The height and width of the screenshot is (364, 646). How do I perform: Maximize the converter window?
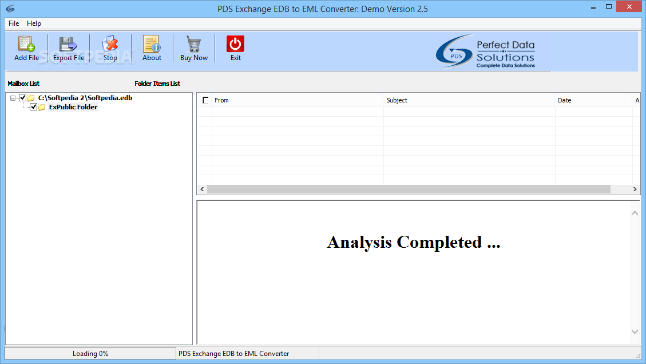point(608,7)
